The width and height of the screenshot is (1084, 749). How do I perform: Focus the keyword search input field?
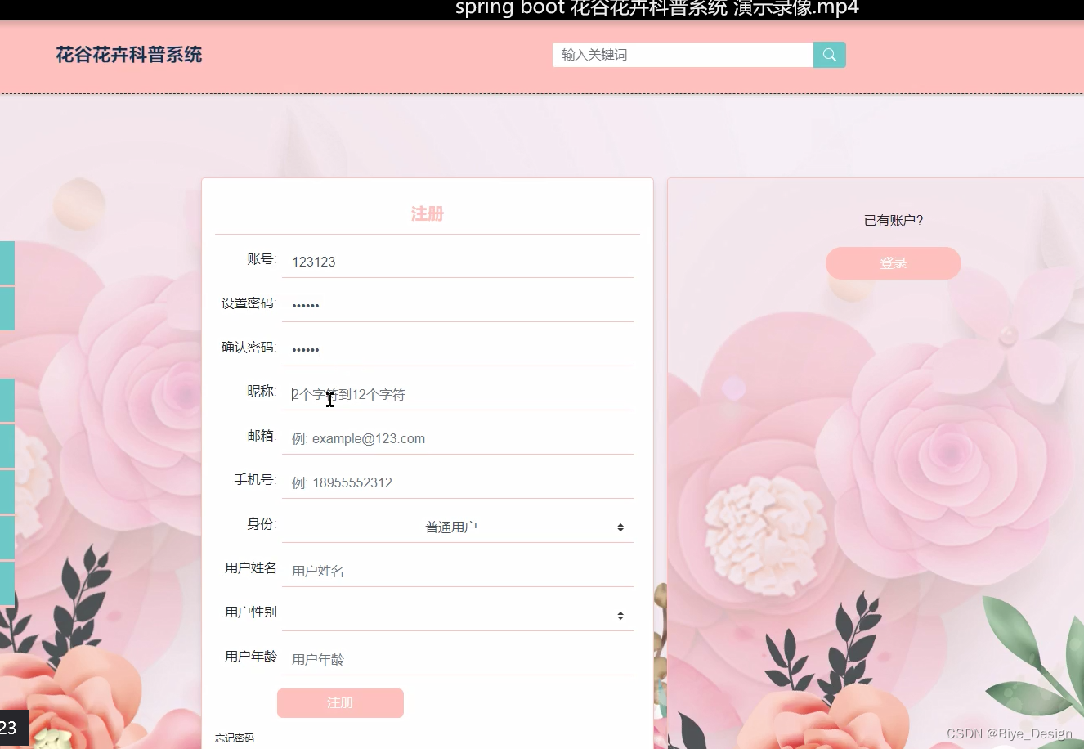pos(683,55)
